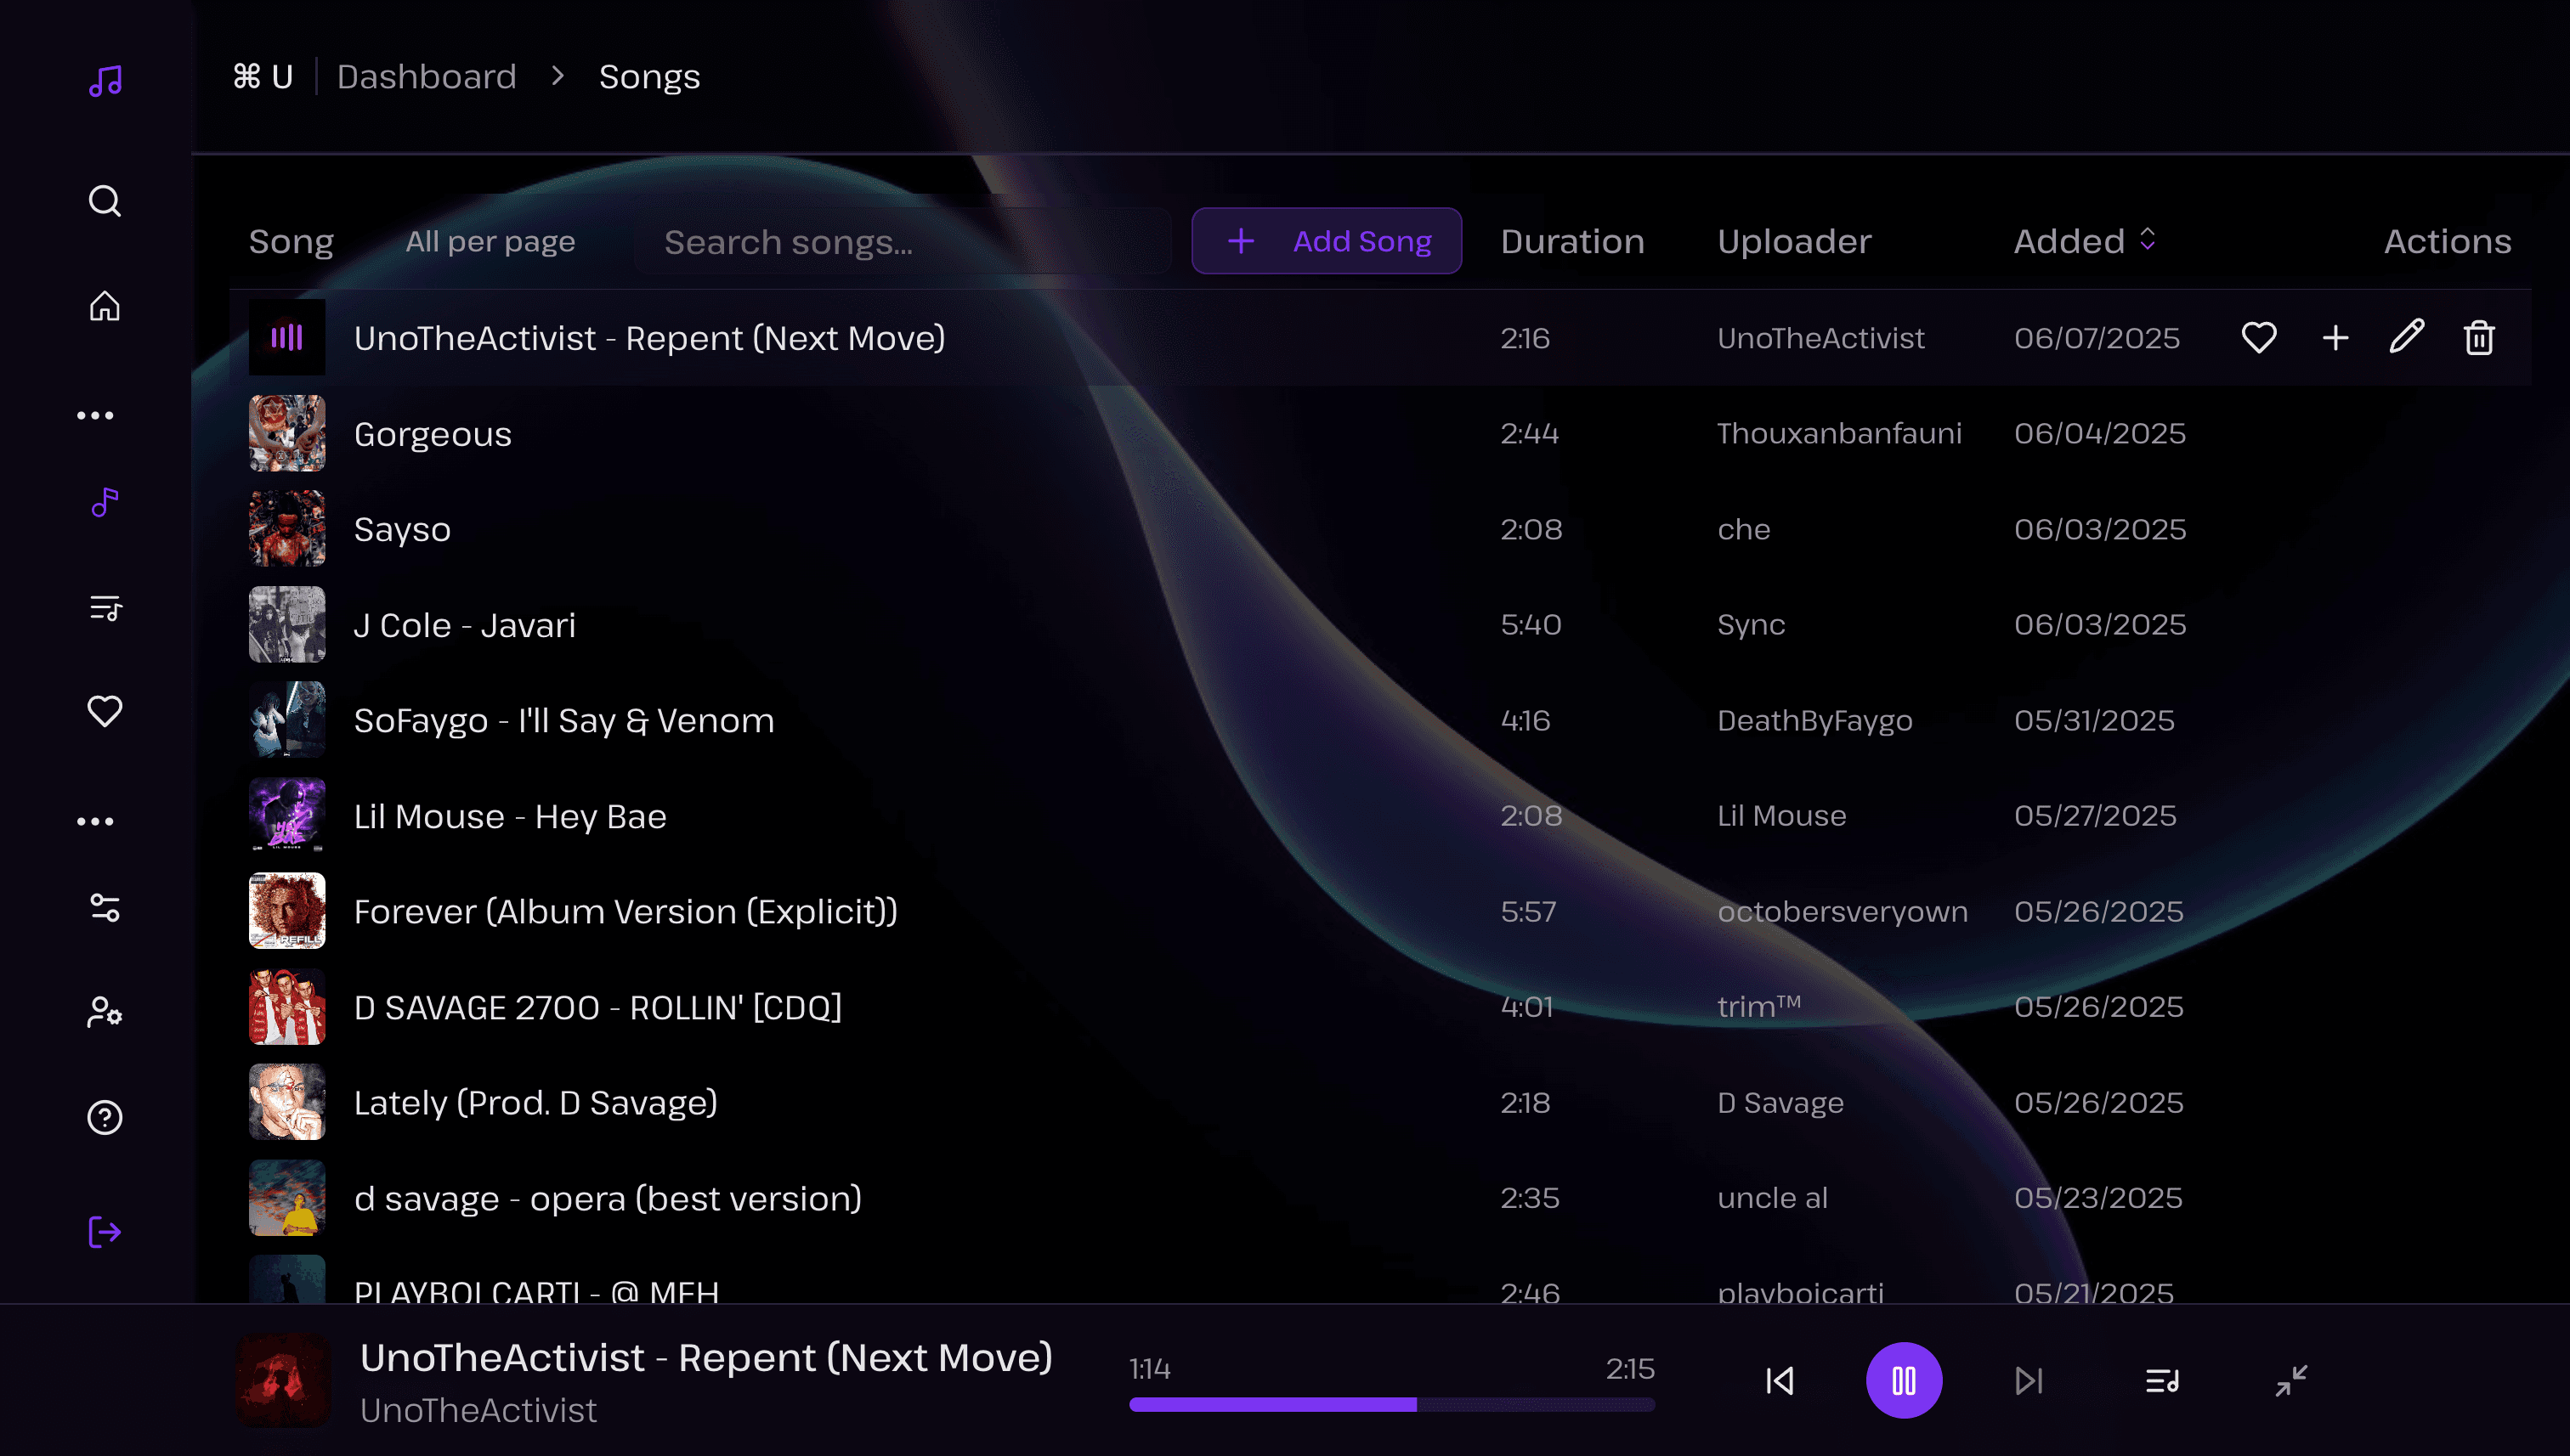This screenshot has height=1456, width=2570.
Task: Click Gorgeous album thumbnail
Action: point(287,433)
